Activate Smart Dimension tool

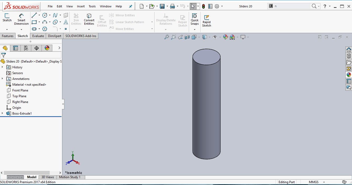tap(21, 19)
